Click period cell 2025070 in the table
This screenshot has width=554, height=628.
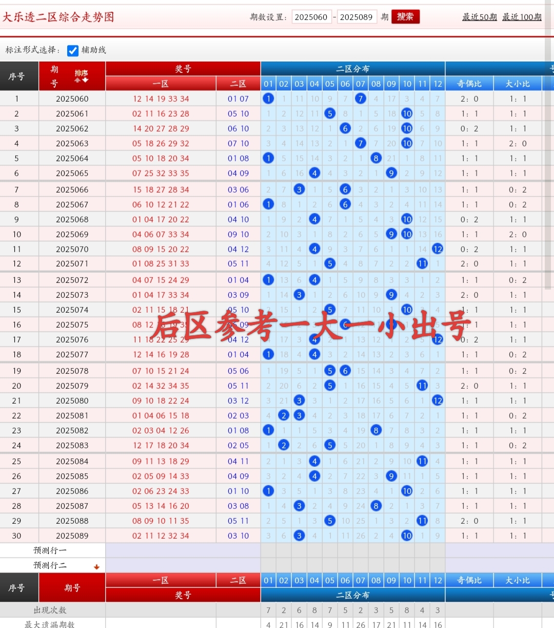click(72, 249)
